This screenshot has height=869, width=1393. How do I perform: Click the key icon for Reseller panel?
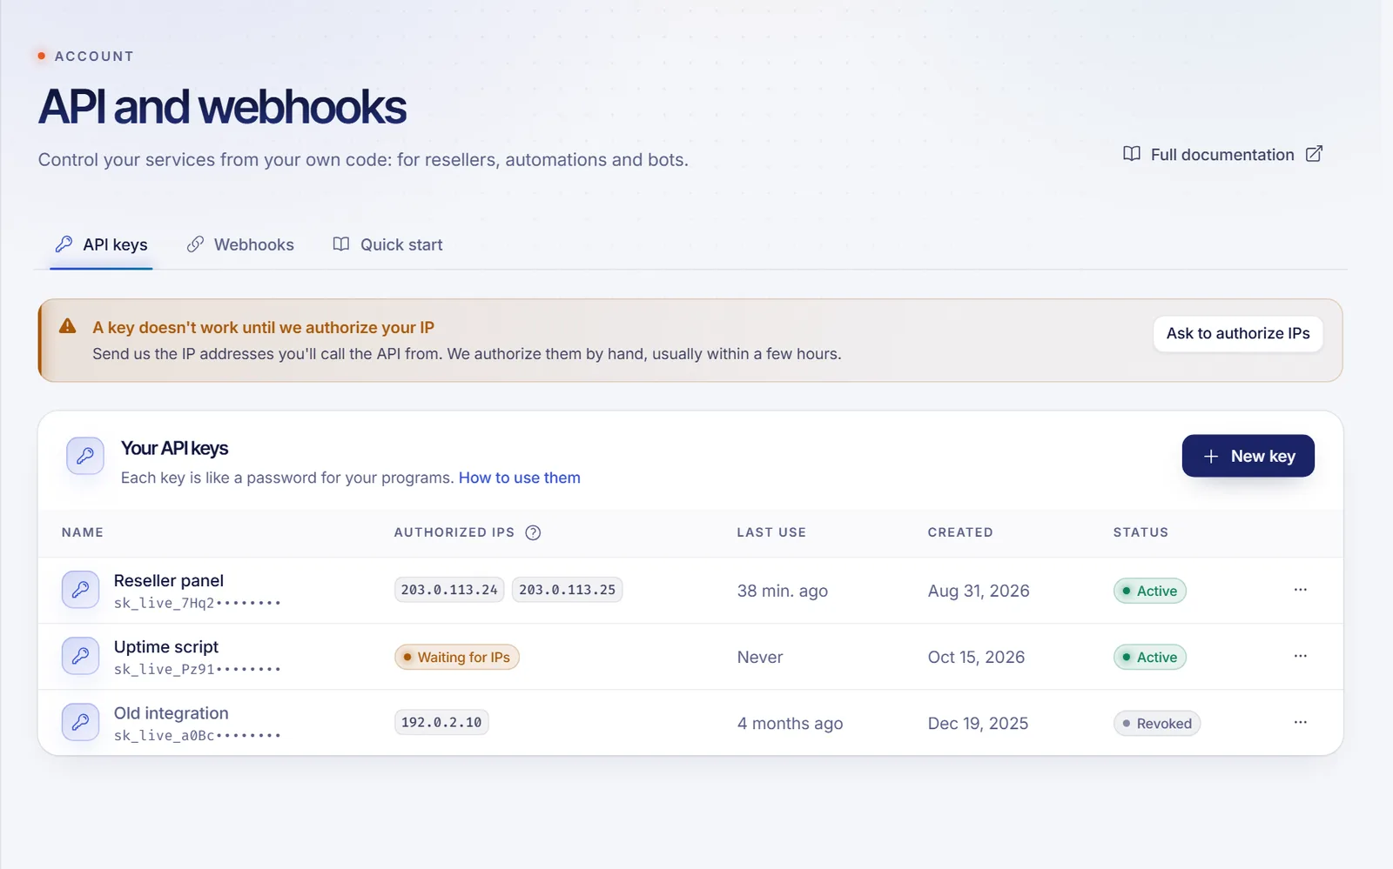click(x=80, y=590)
